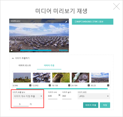The height and width of the screenshot is (117, 123).
Task: Remove the 30.23 extracted image
Action: [108, 85]
